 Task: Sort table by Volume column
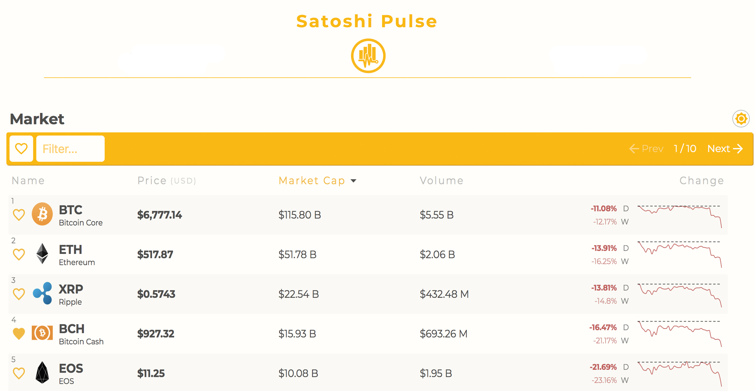coord(441,181)
